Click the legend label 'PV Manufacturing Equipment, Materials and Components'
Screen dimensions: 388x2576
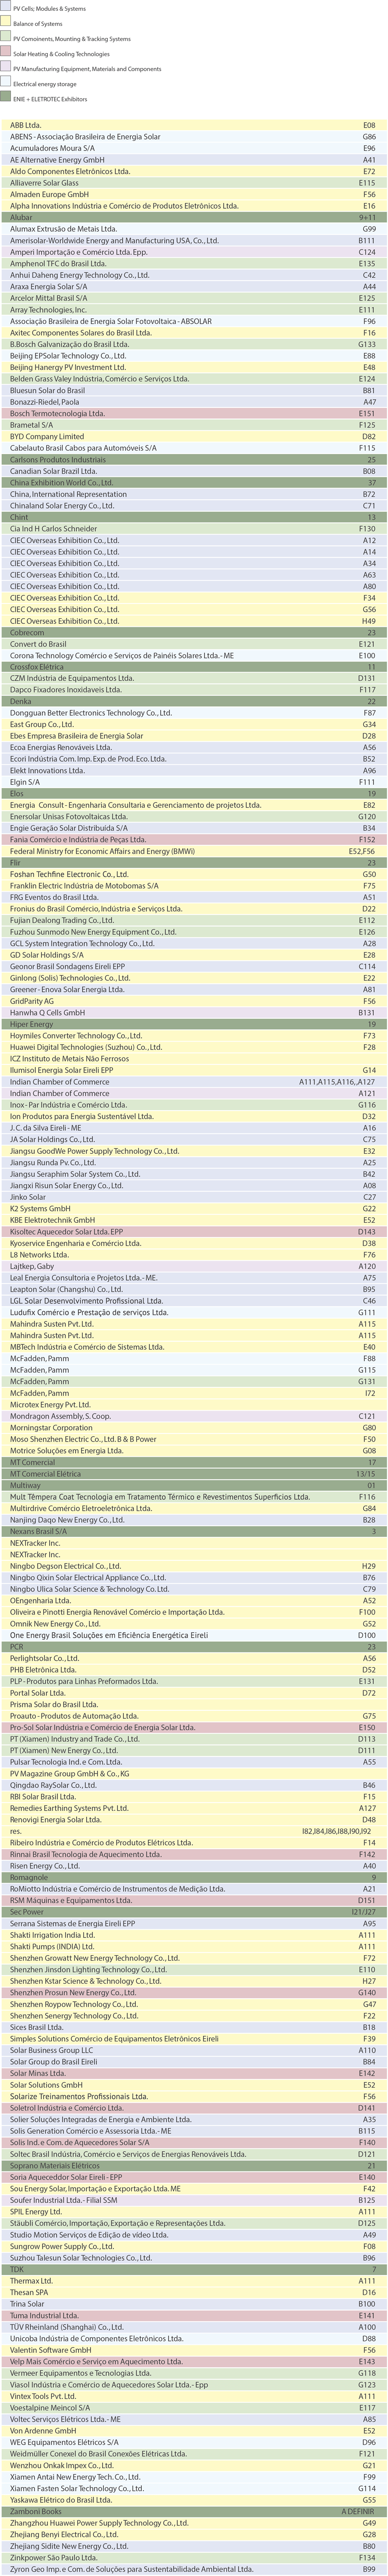click(87, 69)
